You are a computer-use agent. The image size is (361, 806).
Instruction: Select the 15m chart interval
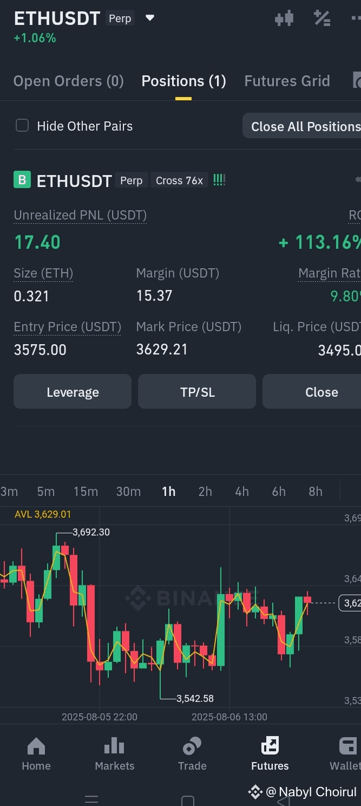coord(86,492)
